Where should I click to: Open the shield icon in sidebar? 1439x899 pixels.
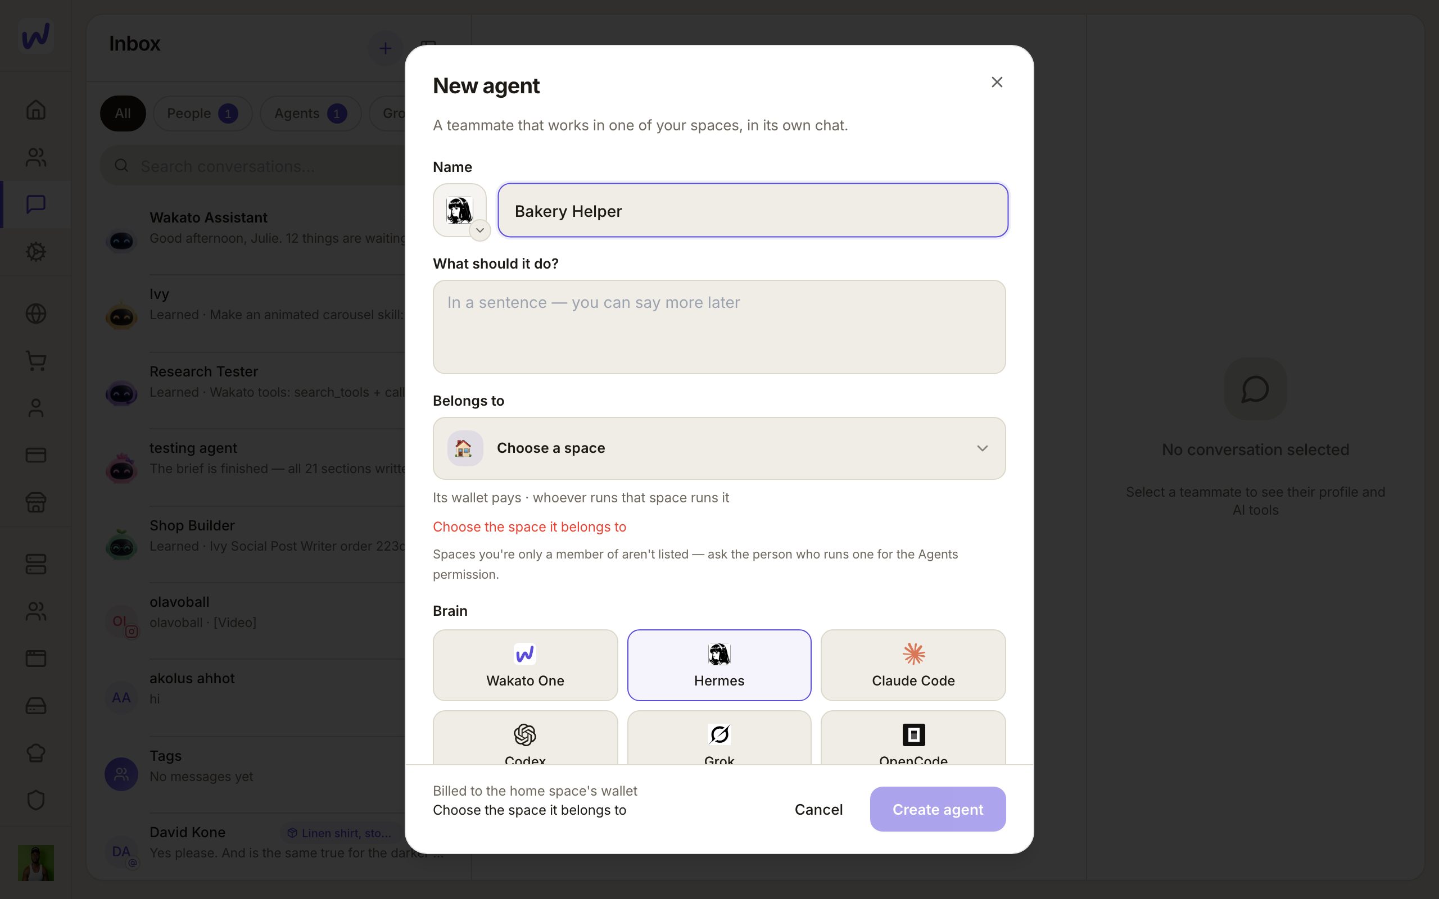(35, 800)
